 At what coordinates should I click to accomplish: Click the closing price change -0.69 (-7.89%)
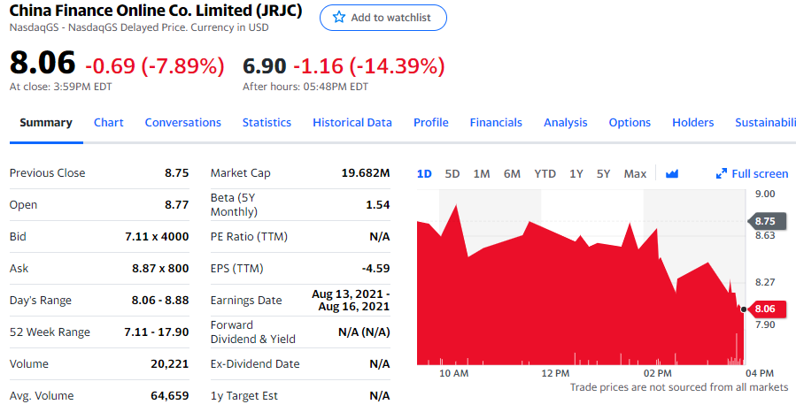coord(154,66)
